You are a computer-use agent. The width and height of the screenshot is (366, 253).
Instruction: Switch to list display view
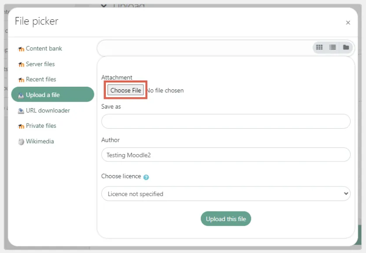332,47
